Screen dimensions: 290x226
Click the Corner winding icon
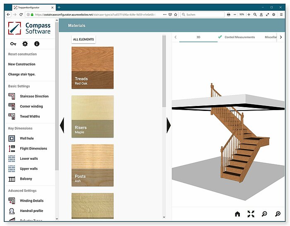coord(12,106)
